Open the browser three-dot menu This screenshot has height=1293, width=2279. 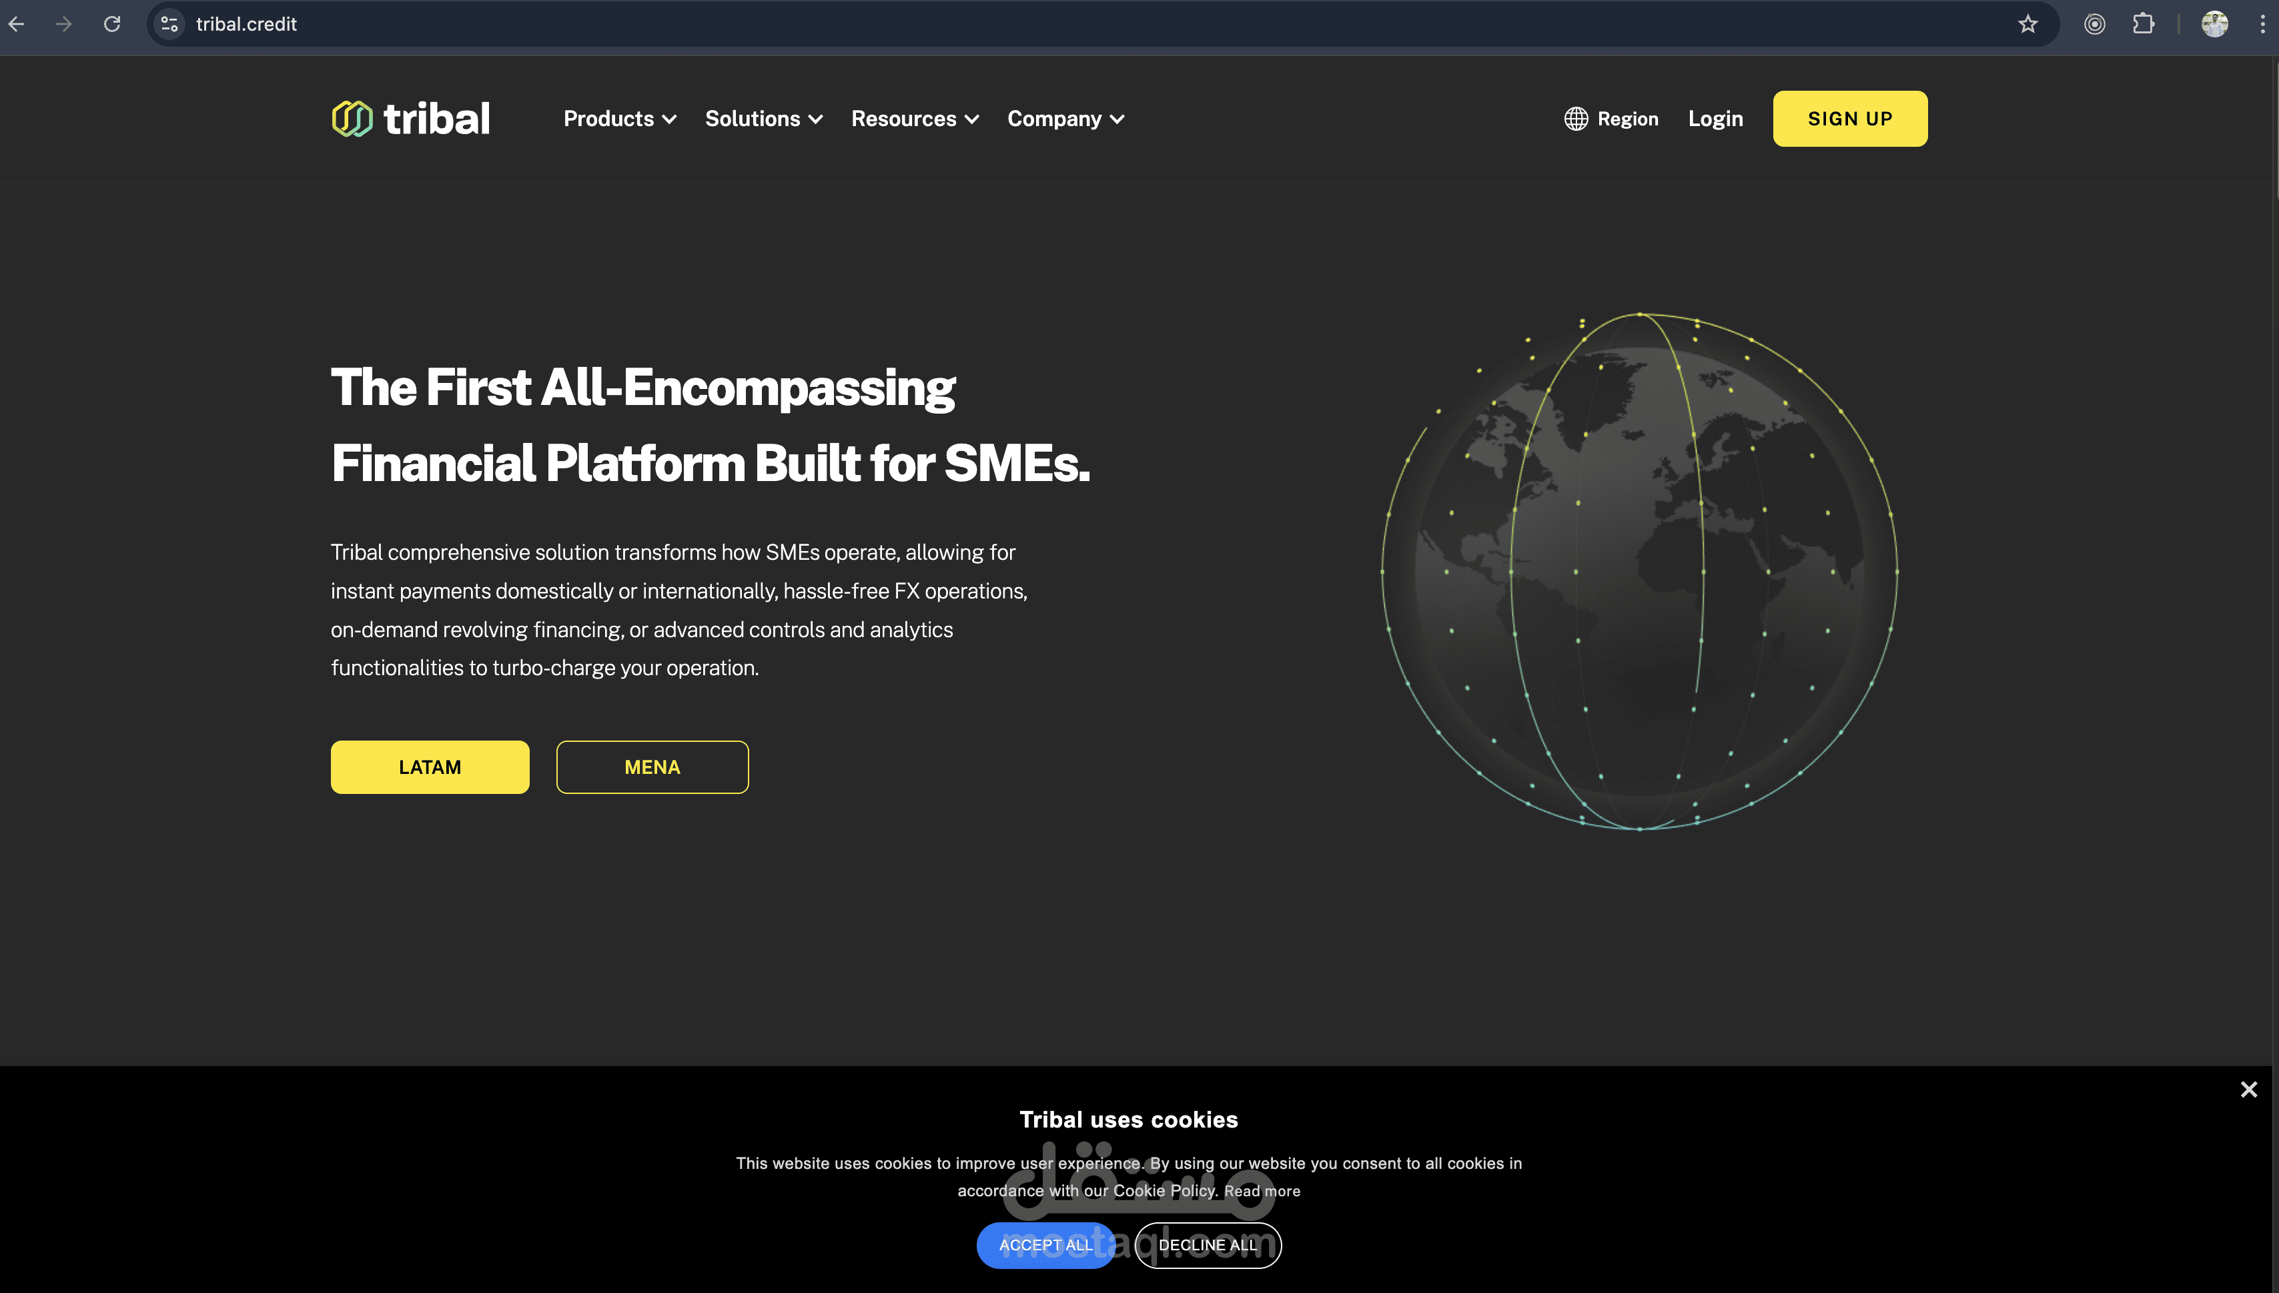[x=2261, y=24]
